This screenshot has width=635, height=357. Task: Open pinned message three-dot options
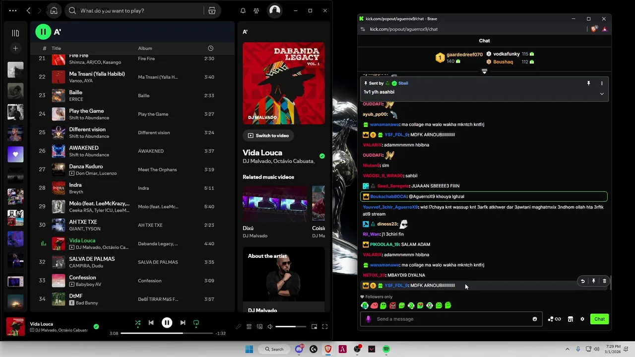[602, 83]
